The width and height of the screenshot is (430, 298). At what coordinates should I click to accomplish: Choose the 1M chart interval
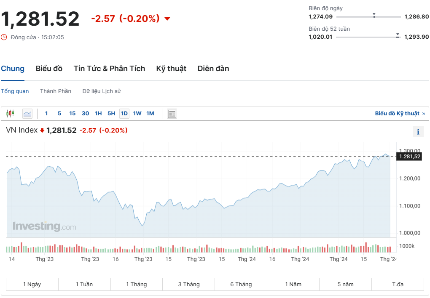[x=150, y=113]
